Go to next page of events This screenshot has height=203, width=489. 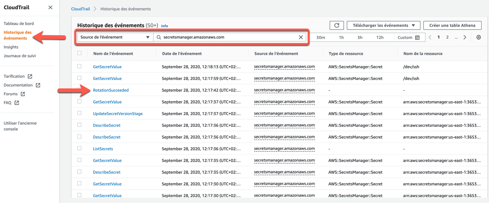465,37
